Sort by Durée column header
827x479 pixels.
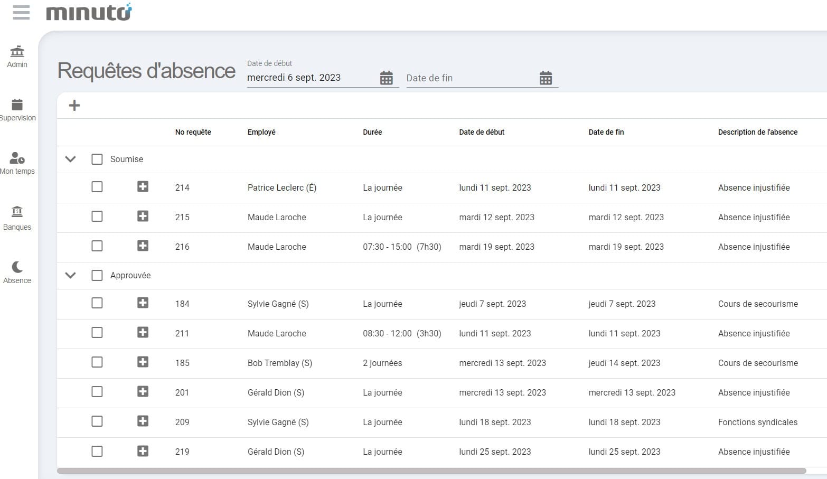pyautogui.click(x=372, y=132)
